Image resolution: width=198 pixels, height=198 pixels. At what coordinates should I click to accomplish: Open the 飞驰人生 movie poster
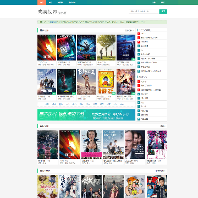pyautogui.click(x=86, y=81)
